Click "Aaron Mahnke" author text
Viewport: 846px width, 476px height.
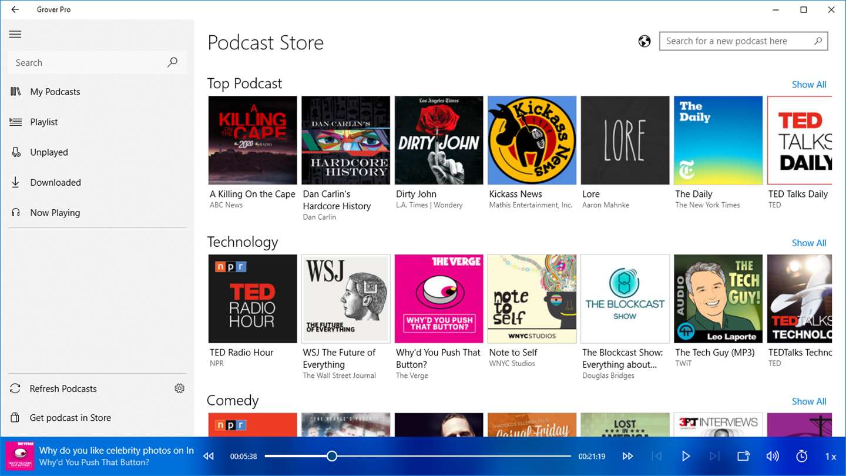pyautogui.click(x=606, y=205)
